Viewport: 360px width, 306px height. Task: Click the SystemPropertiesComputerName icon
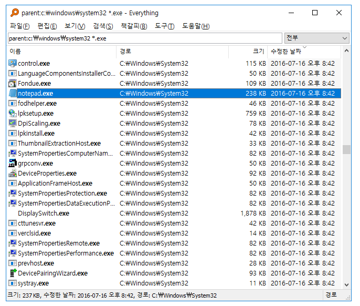(13, 153)
